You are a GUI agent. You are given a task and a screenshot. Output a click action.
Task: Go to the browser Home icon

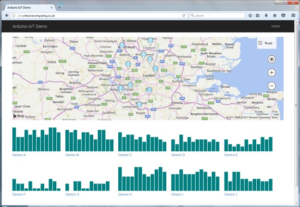coord(275,15)
